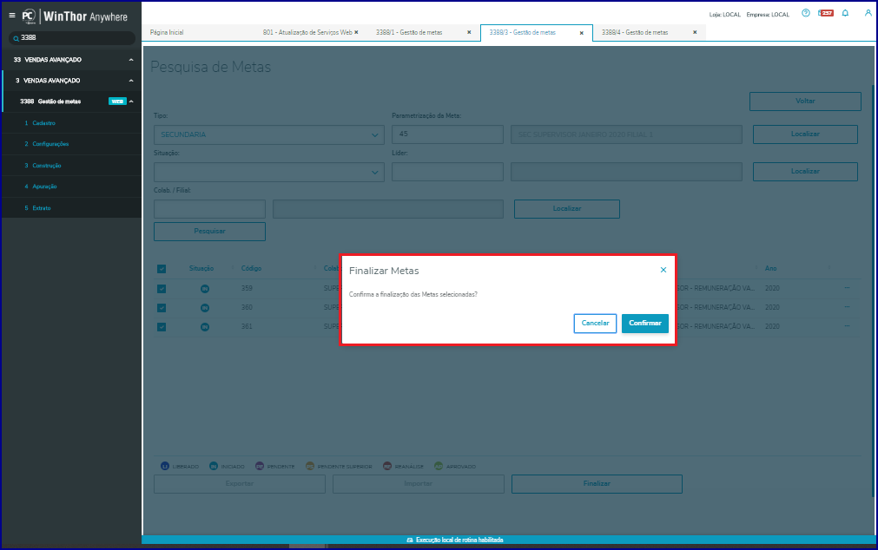Collapse the 3 VENDAS AVANÇADO section

131,81
